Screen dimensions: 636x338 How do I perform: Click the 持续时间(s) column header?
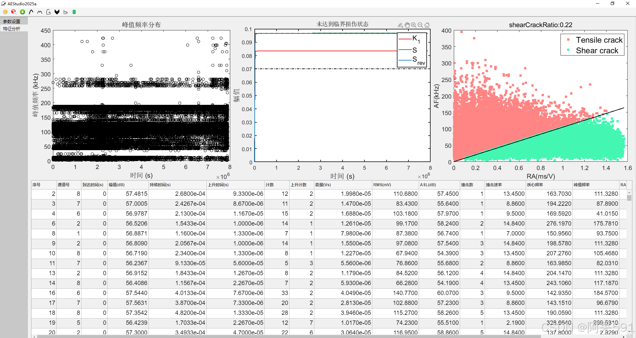click(x=177, y=185)
